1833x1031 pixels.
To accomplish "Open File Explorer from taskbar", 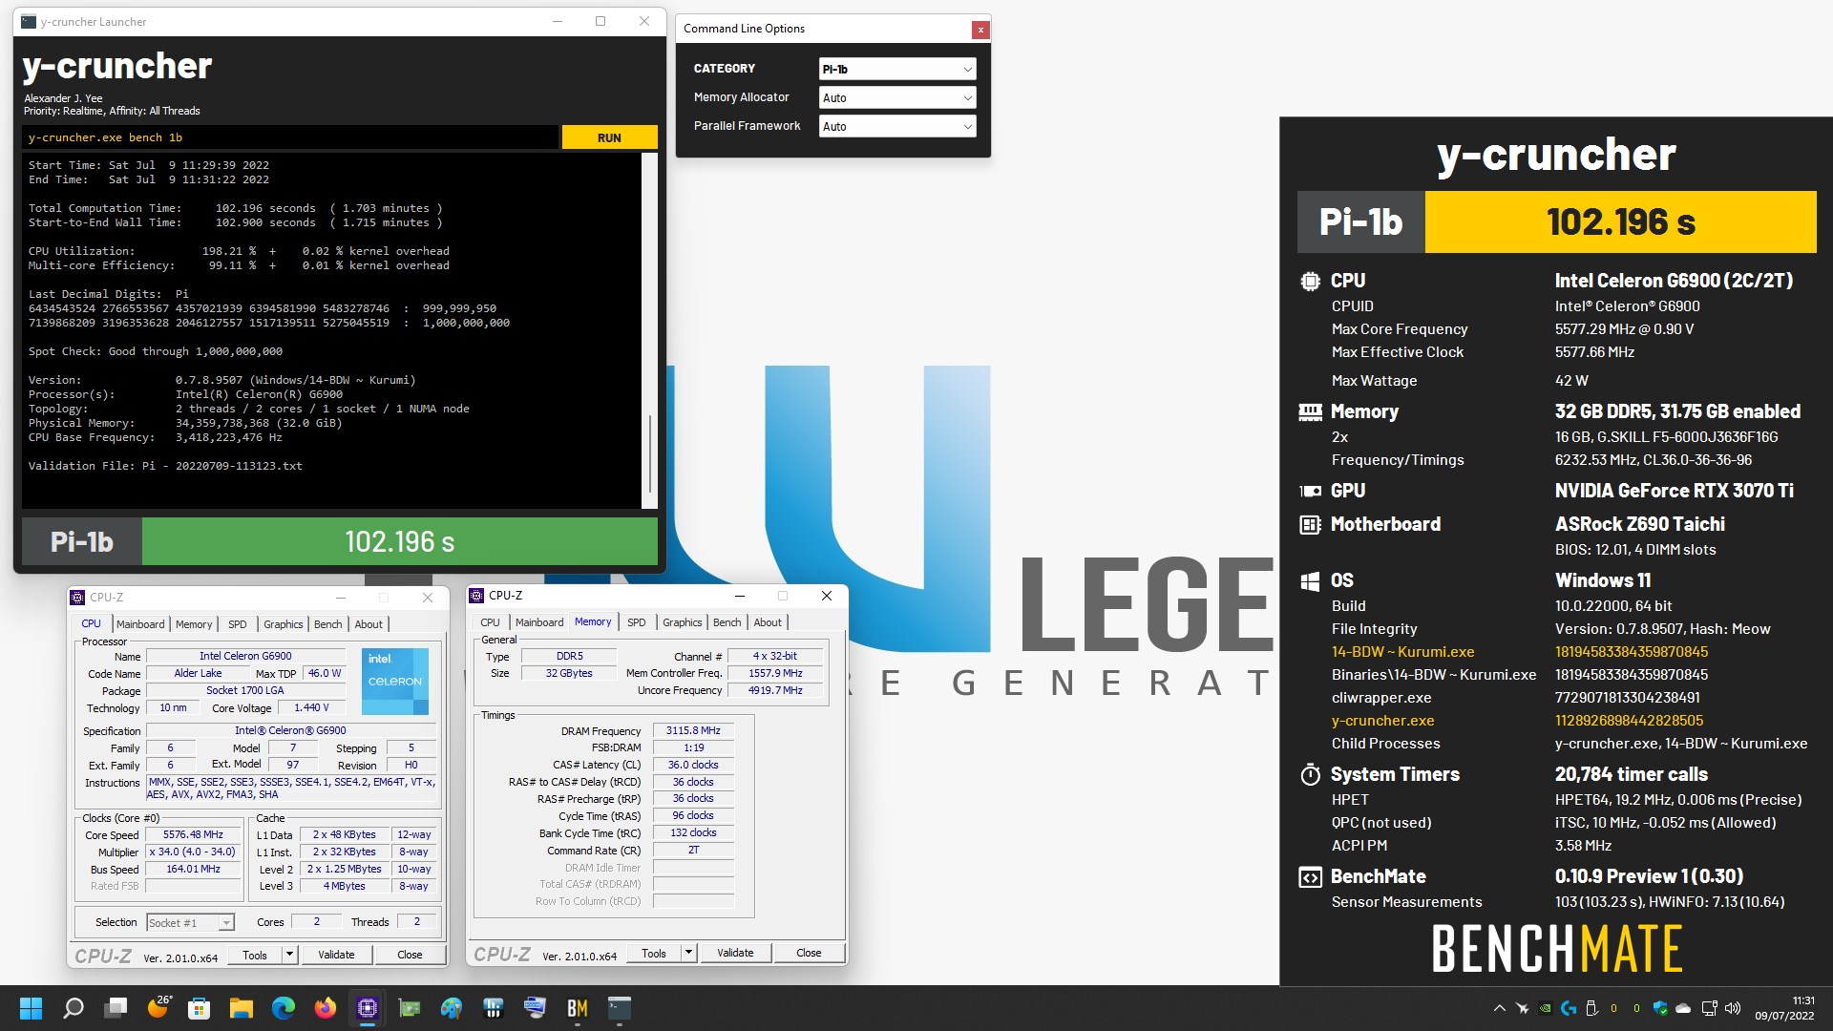I will click(242, 1008).
